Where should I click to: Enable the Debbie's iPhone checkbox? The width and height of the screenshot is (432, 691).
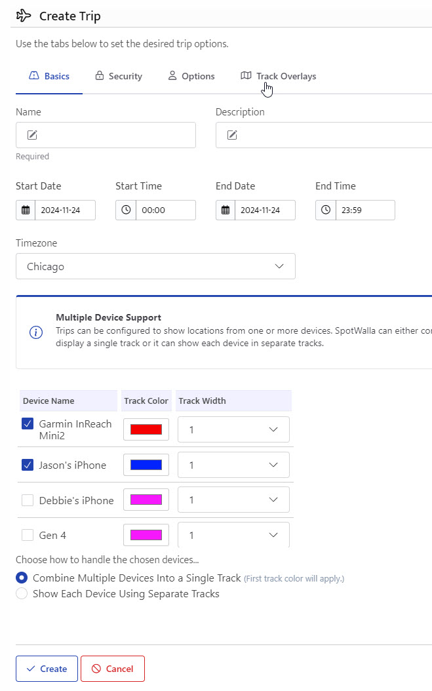pos(28,500)
